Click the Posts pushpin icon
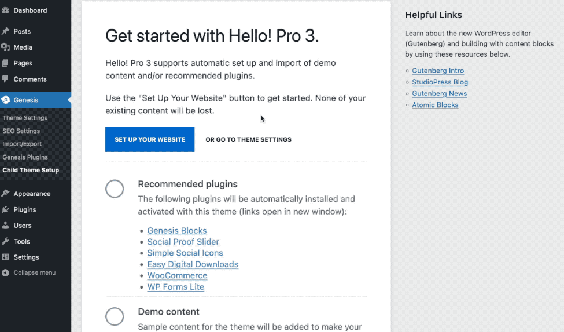Image resolution: width=564 pixels, height=332 pixels. coord(5,31)
